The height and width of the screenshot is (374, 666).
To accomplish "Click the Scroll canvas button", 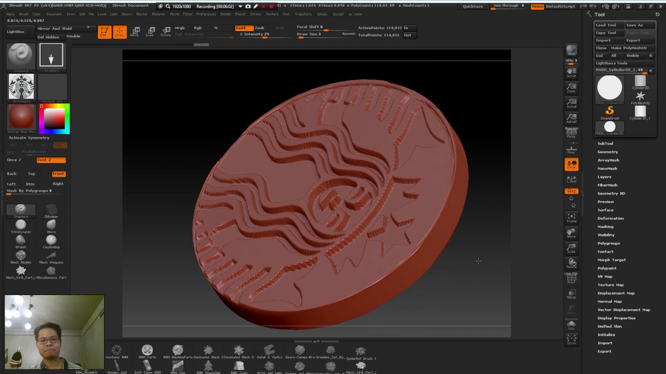I will point(571,72).
